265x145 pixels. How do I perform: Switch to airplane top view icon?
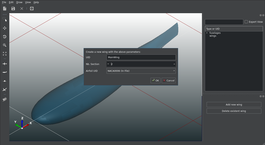click(x=5, y=64)
